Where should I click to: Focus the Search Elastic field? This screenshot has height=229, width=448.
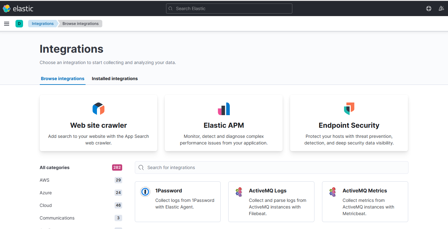229,9
